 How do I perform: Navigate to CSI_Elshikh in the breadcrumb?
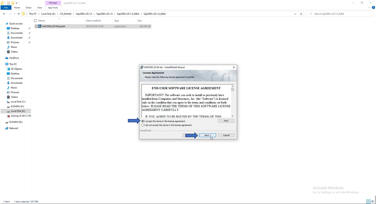click(65, 14)
